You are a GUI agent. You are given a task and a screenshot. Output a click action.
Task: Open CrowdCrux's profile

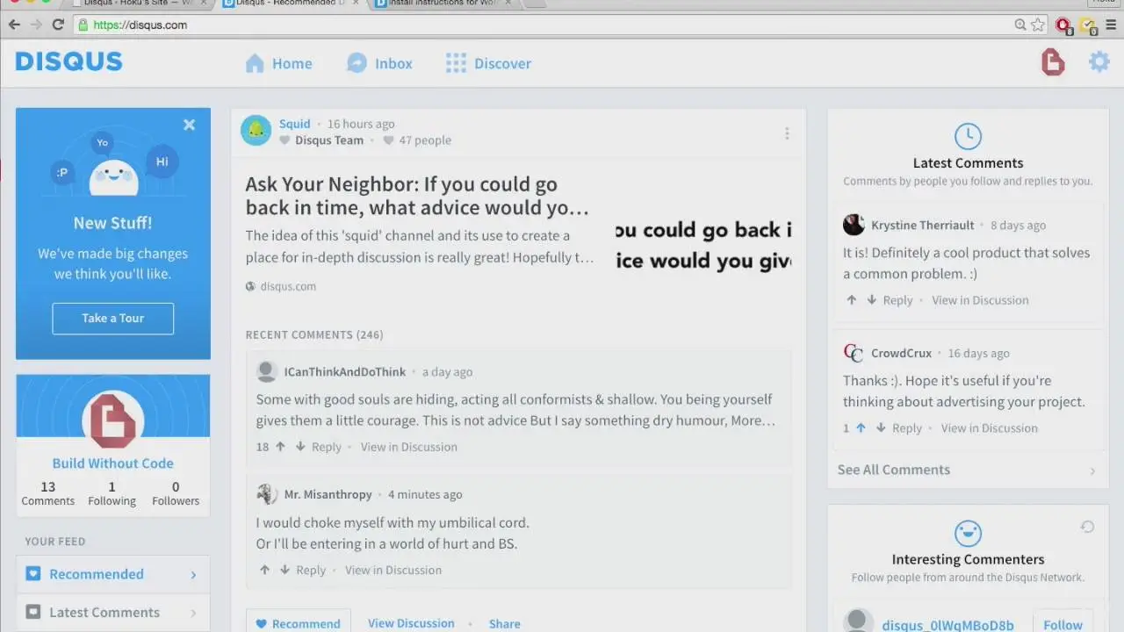(x=901, y=353)
